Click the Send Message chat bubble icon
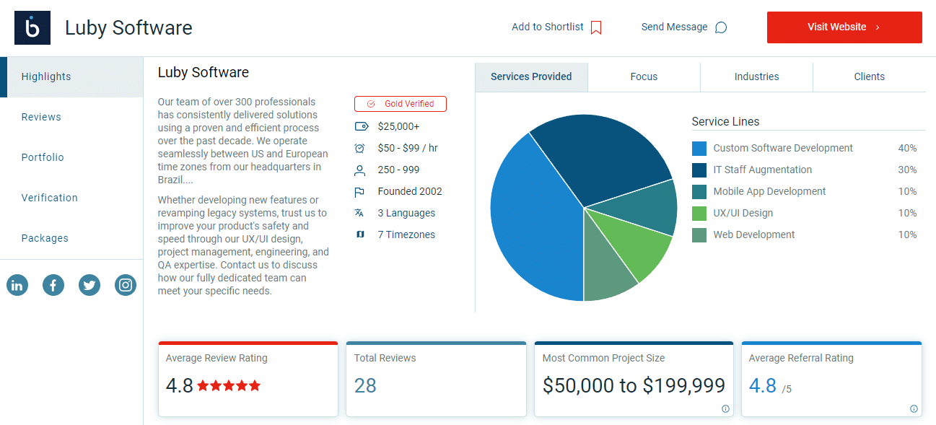Image resolution: width=936 pixels, height=425 pixels. (720, 27)
